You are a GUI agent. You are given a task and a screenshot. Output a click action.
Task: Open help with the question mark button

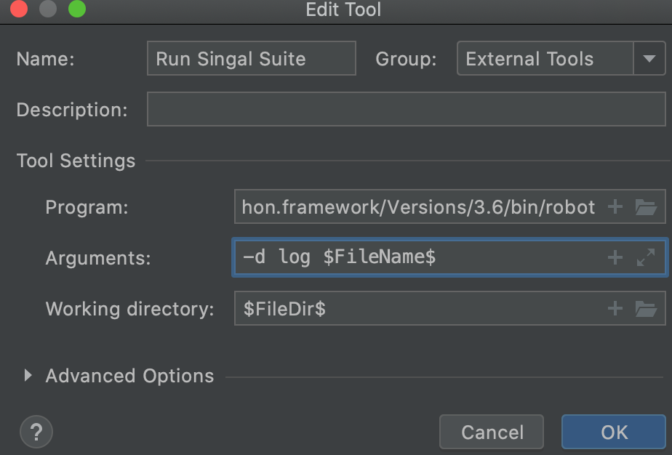(36, 432)
